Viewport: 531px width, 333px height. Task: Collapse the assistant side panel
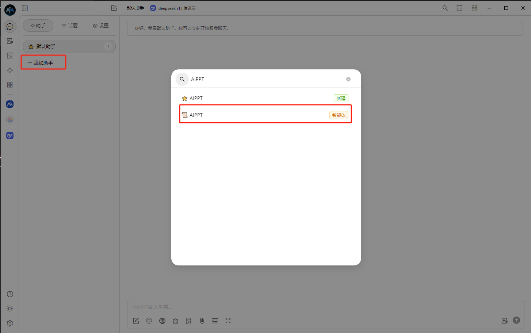(x=25, y=8)
